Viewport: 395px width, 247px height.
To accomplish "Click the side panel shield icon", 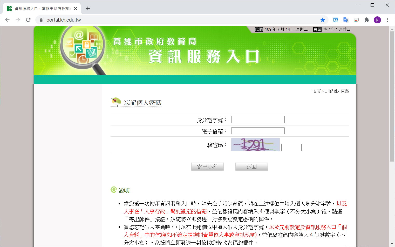I will 335,20.
